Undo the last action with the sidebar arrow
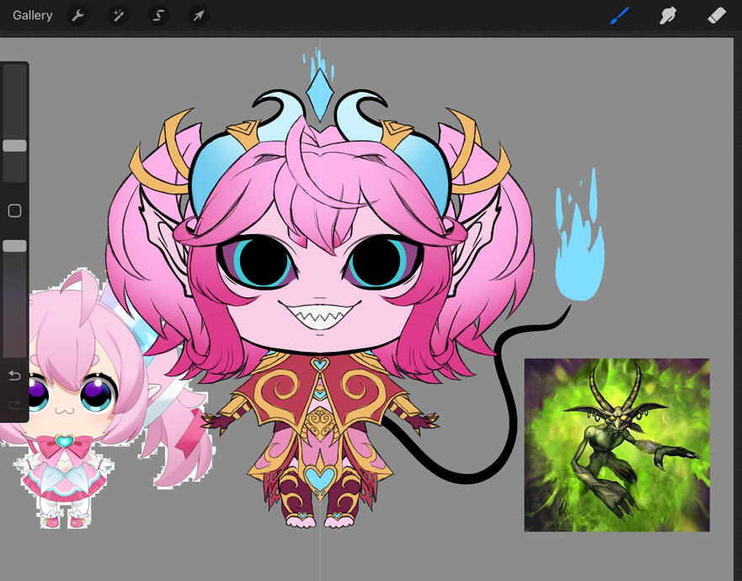This screenshot has height=581, width=742. tap(14, 376)
